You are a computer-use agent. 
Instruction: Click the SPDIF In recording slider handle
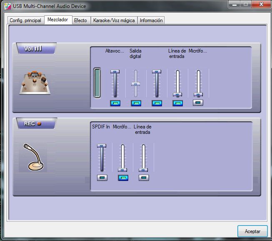[x=102, y=146]
